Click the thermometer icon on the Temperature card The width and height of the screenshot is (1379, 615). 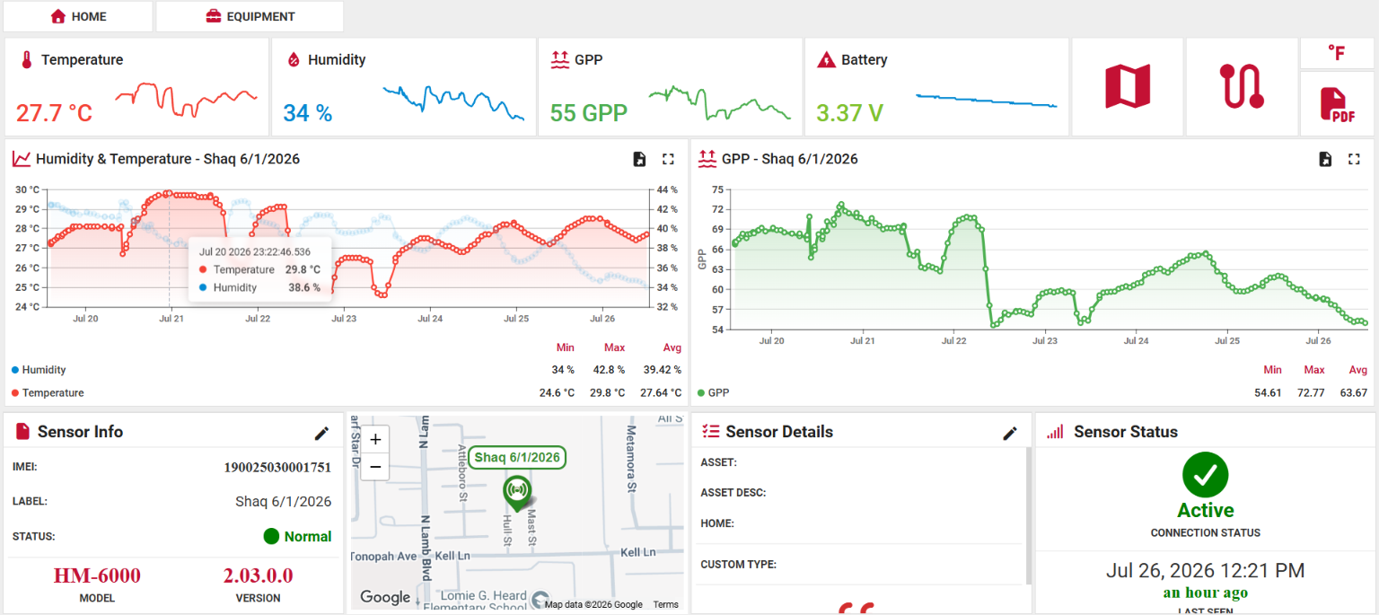point(27,60)
